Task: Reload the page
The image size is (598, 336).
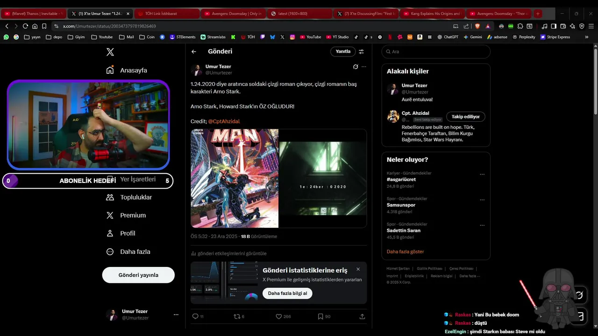Action: [x=25, y=26]
